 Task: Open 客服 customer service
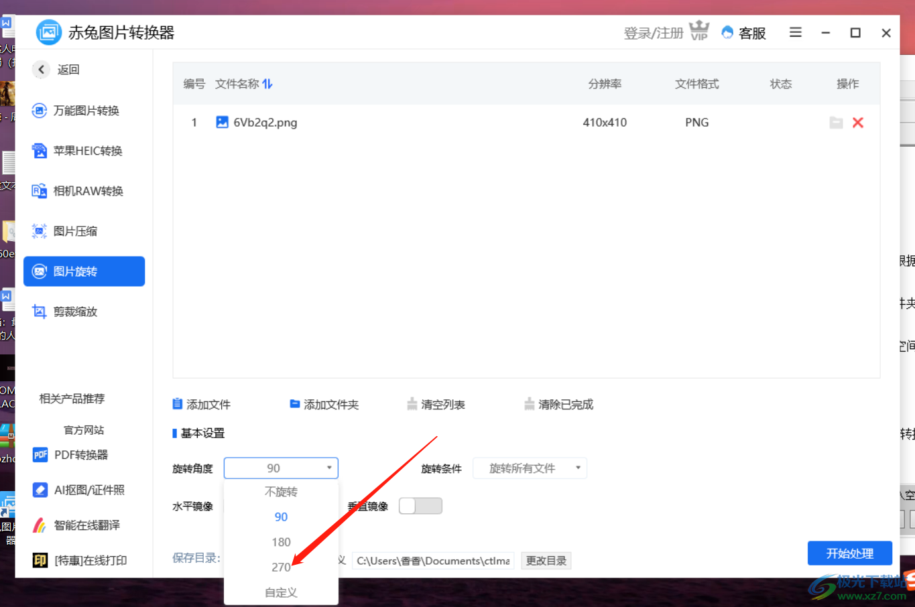pyautogui.click(x=744, y=33)
